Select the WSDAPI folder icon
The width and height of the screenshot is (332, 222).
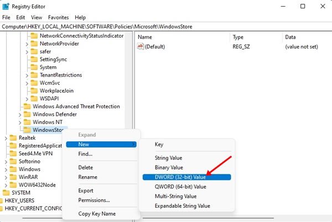(34, 98)
